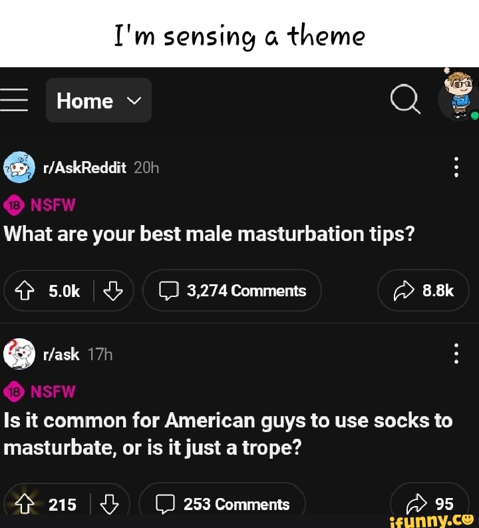
Task: Visit the r/AskReddit subreddit link
Action: click(x=84, y=167)
